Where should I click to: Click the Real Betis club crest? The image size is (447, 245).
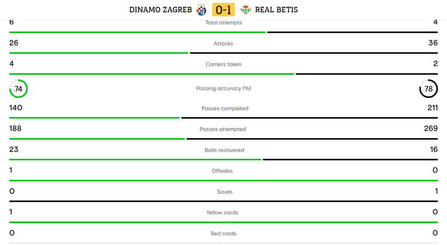(245, 9)
